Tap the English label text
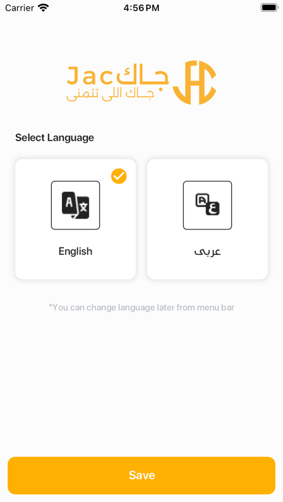The width and height of the screenshot is (283, 502). click(x=75, y=251)
